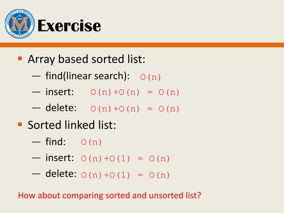The width and height of the screenshot is (284, 213).
Task: Click the O(n) answer for linear search
Action: [x=150, y=77]
